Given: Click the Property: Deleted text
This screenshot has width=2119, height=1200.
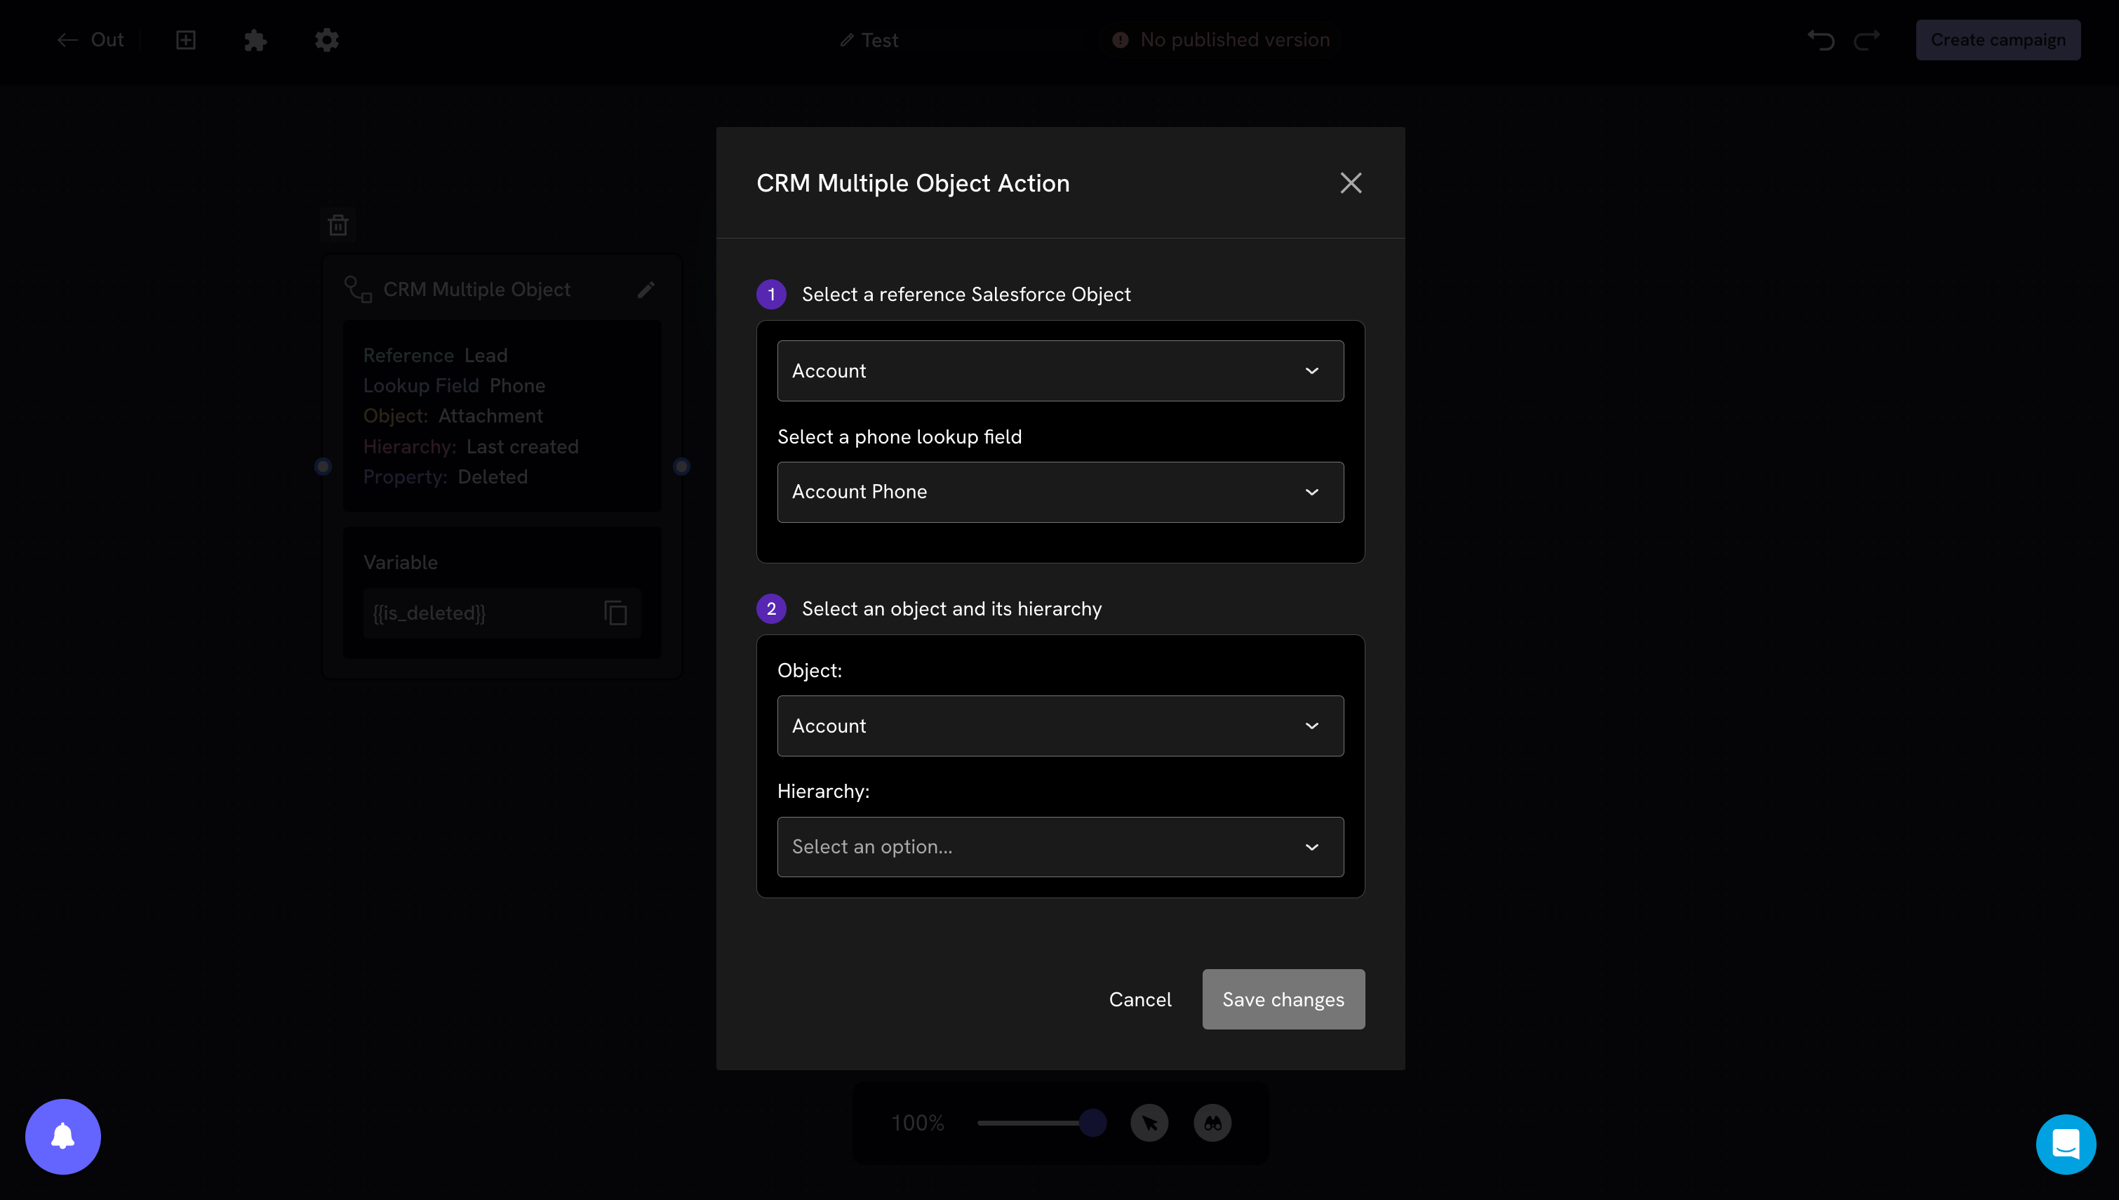Looking at the screenshot, I should point(446,476).
